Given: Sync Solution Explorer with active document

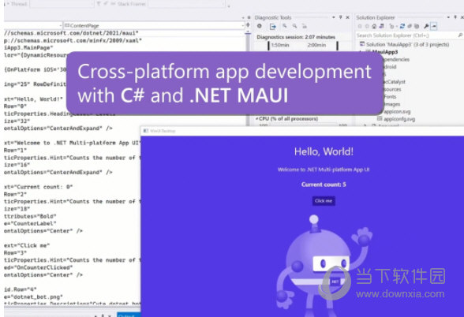Looking at the screenshot, I should point(402,26).
